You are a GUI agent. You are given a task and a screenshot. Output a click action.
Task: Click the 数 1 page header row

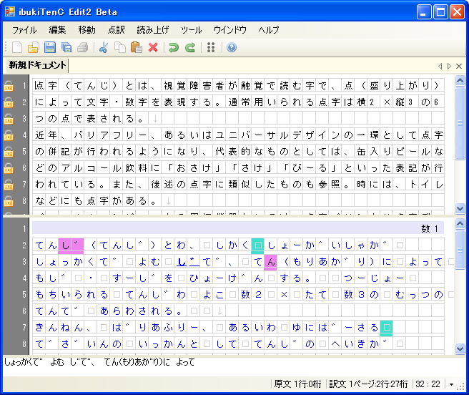pyautogui.click(x=238, y=228)
